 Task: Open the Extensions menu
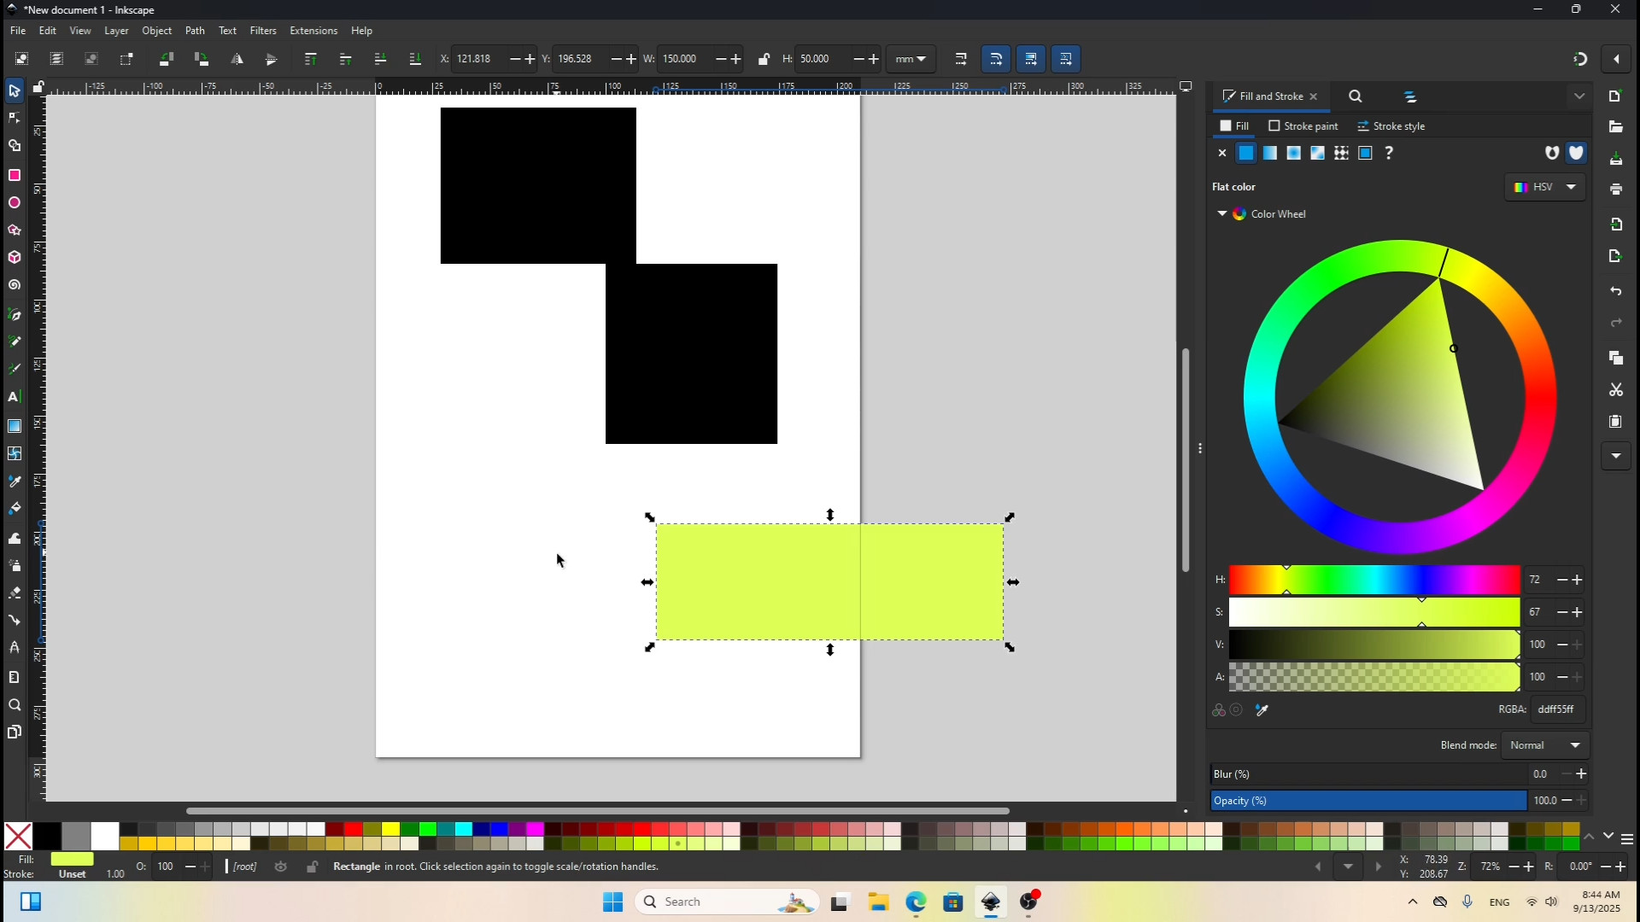pyautogui.click(x=313, y=31)
